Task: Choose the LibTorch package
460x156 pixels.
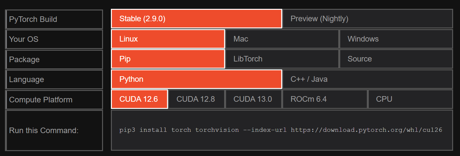Action: [x=282, y=59]
